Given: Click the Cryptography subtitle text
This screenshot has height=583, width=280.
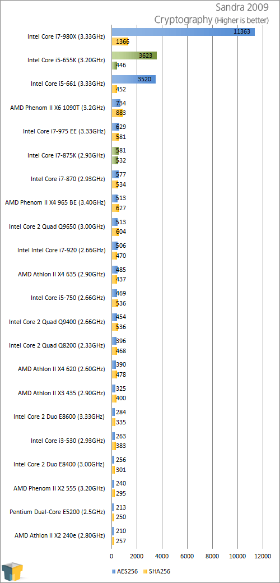Looking at the screenshot, I should click(x=184, y=20).
